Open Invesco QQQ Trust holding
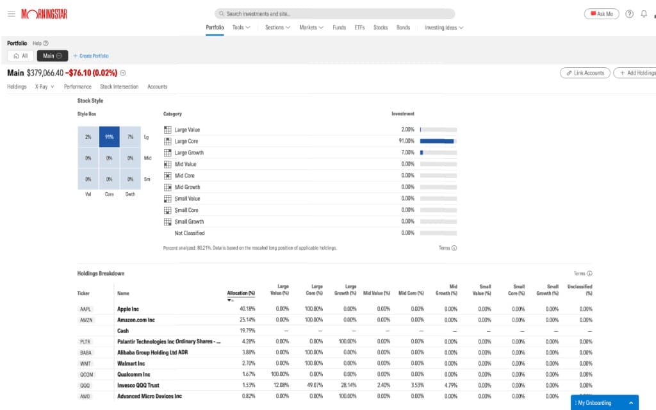656x410 pixels. click(x=138, y=385)
